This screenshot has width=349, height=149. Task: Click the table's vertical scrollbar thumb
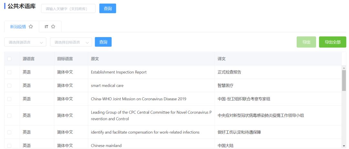344,80
